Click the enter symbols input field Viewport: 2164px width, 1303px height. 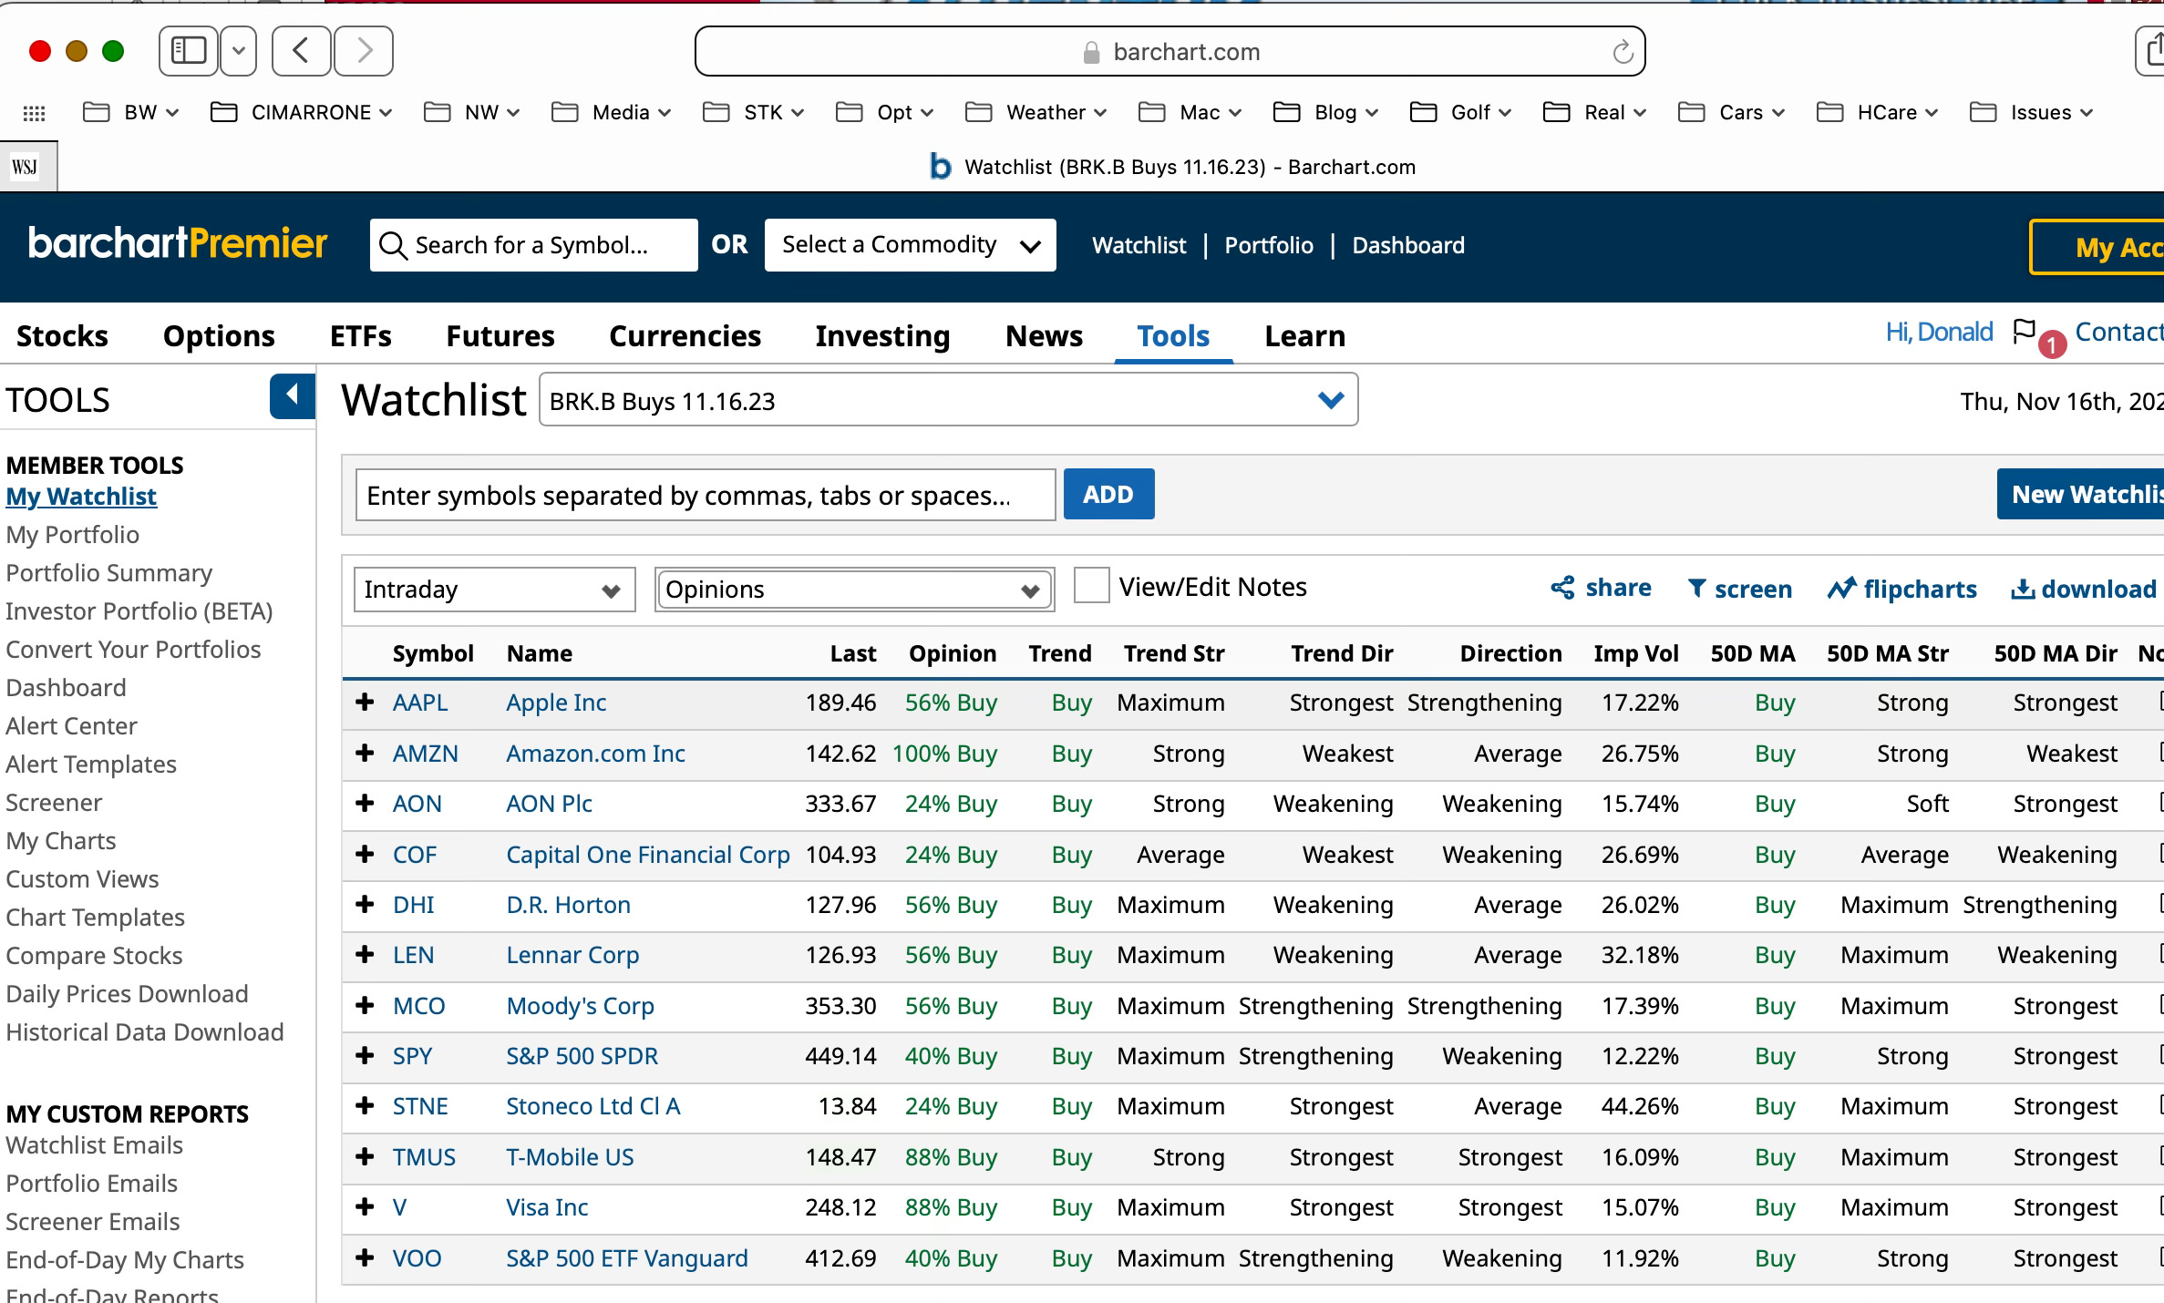point(705,495)
